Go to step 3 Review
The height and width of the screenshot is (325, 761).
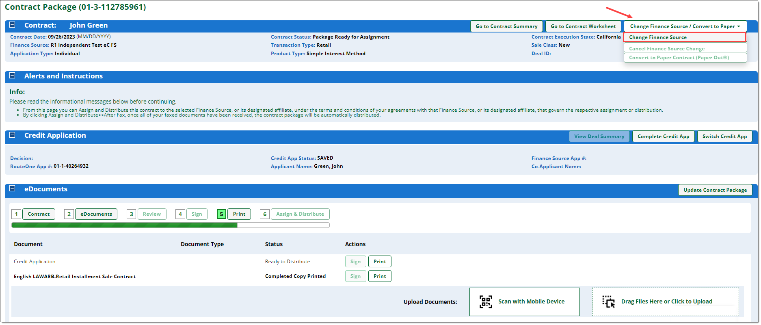(x=152, y=214)
